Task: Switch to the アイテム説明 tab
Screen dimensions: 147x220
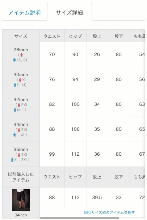Action: (25, 13)
